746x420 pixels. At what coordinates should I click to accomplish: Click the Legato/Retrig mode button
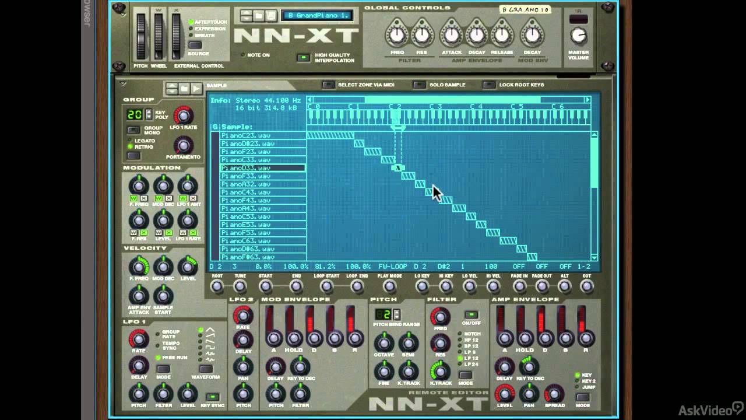coord(133,156)
